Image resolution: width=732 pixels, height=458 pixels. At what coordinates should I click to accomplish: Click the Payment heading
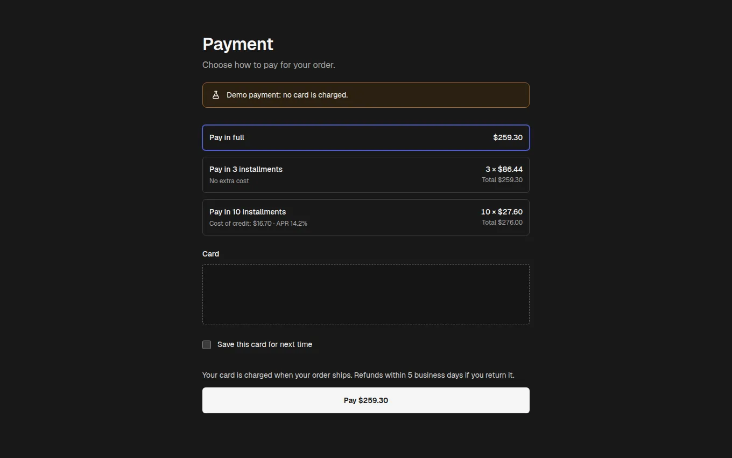click(x=238, y=44)
